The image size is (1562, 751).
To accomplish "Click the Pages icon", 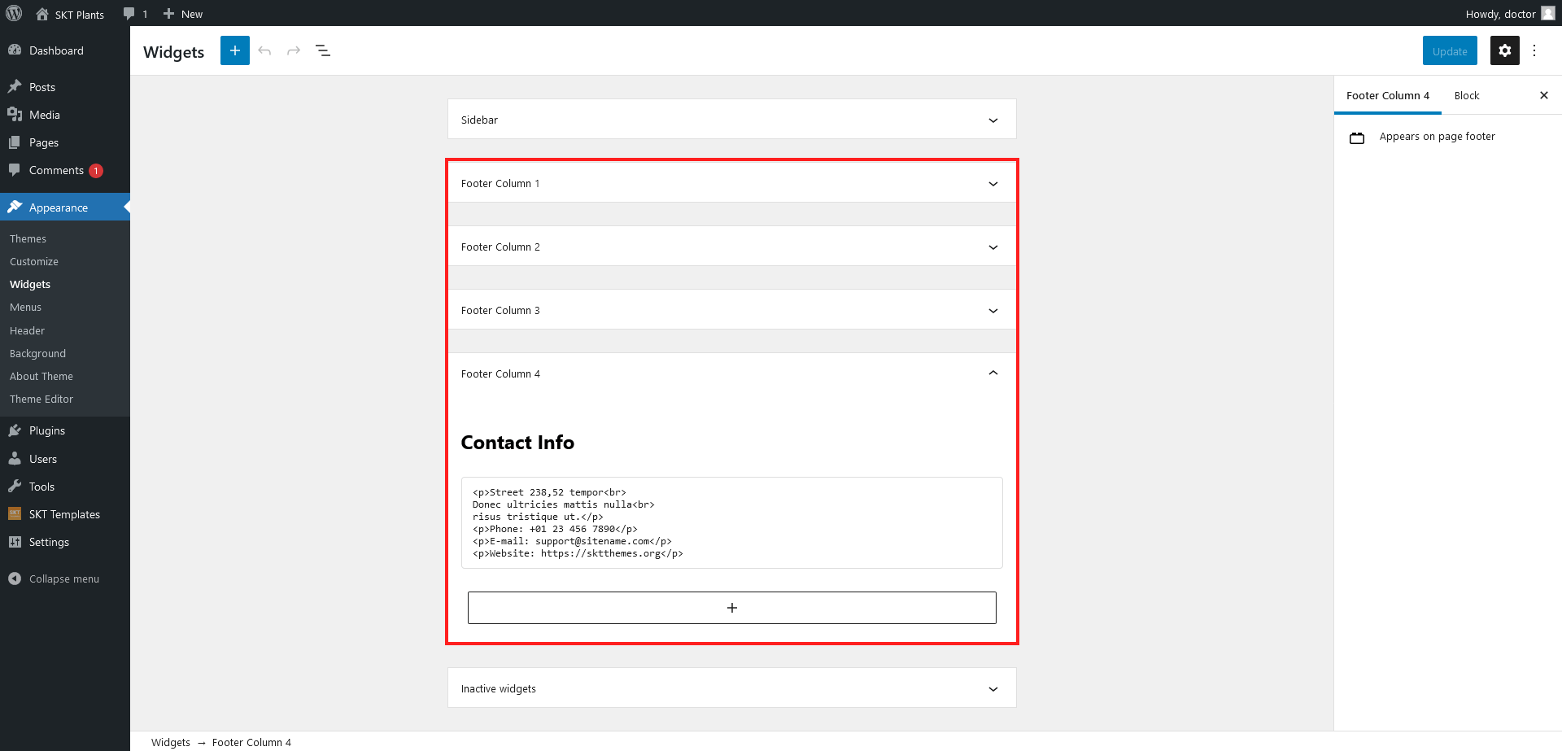I will click(x=15, y=142).
